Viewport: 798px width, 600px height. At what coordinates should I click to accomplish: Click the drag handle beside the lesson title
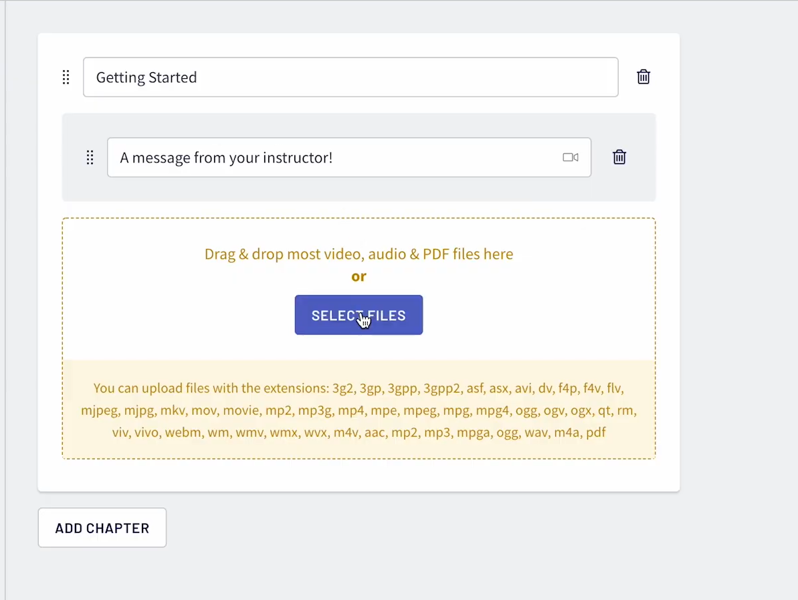point(90,157)
